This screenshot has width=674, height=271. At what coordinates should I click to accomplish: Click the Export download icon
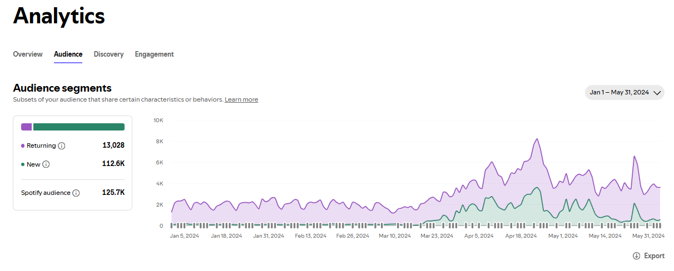point(636,256)
